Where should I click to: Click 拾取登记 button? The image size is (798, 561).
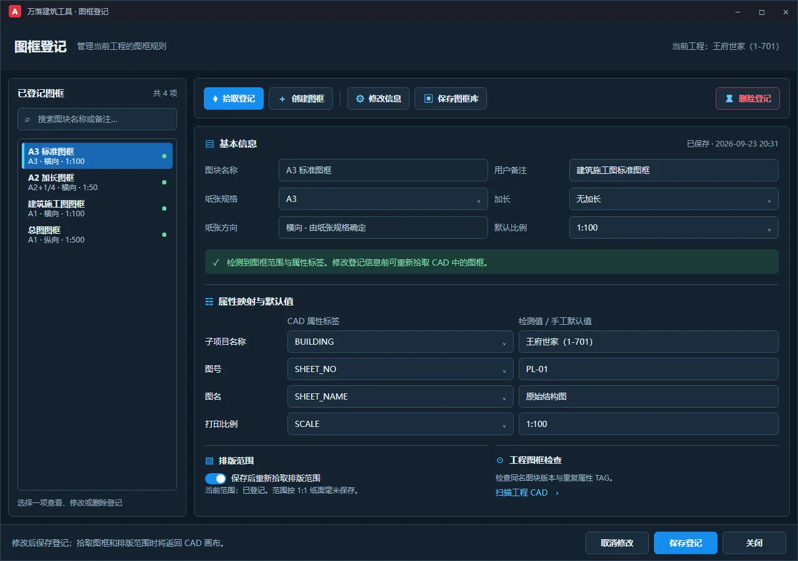point(234,98)
